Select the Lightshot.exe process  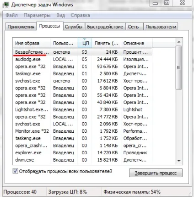[x=82, y=110]
